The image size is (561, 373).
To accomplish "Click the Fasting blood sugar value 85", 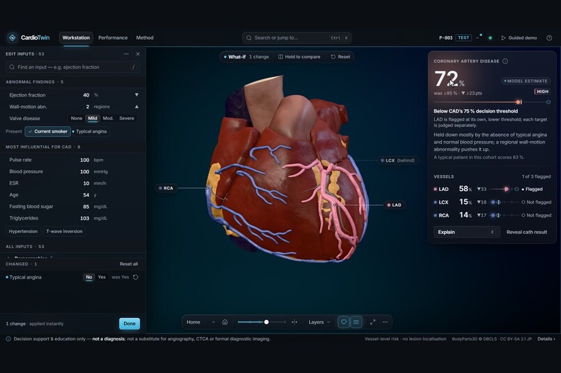I will click(x=86, y=206).
